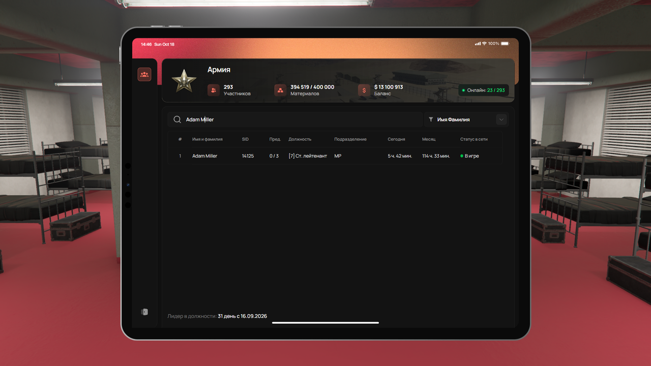Screen dimensions: 651x366
Task: Click the Подразделение column header
Action: click(x=350, y=139)
